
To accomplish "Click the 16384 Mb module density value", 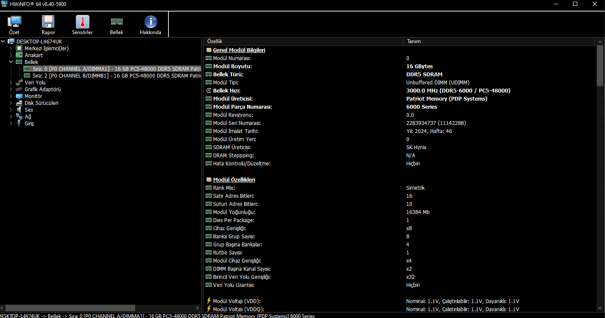I will (x=418, y=212).
